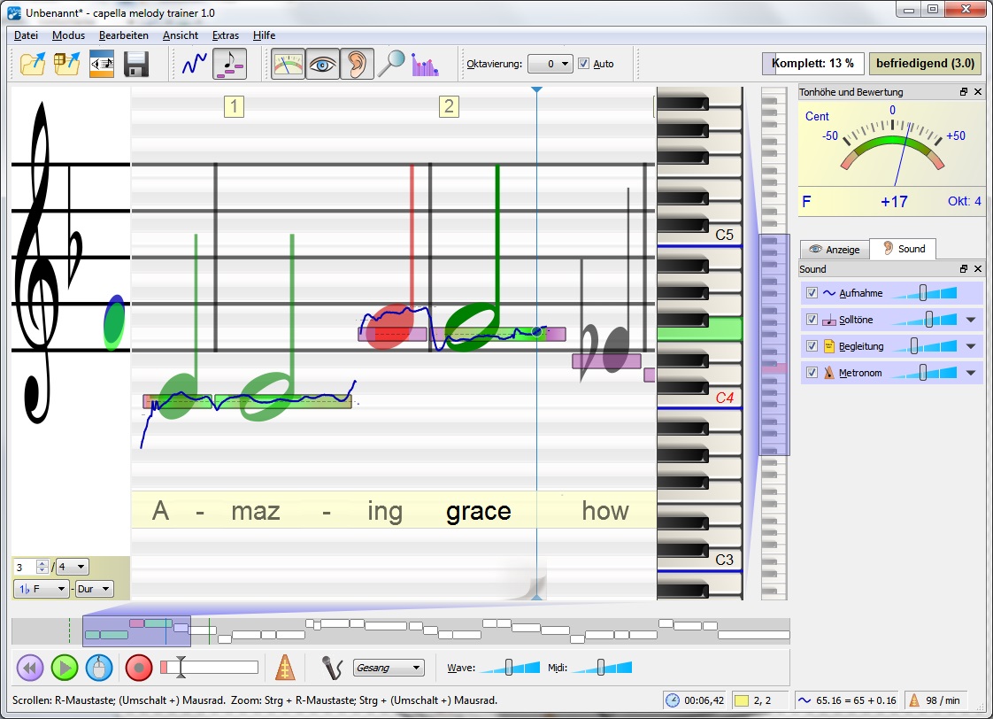Click the eye display toolbar icon
993x719 pixels.
tap(322, 64)
